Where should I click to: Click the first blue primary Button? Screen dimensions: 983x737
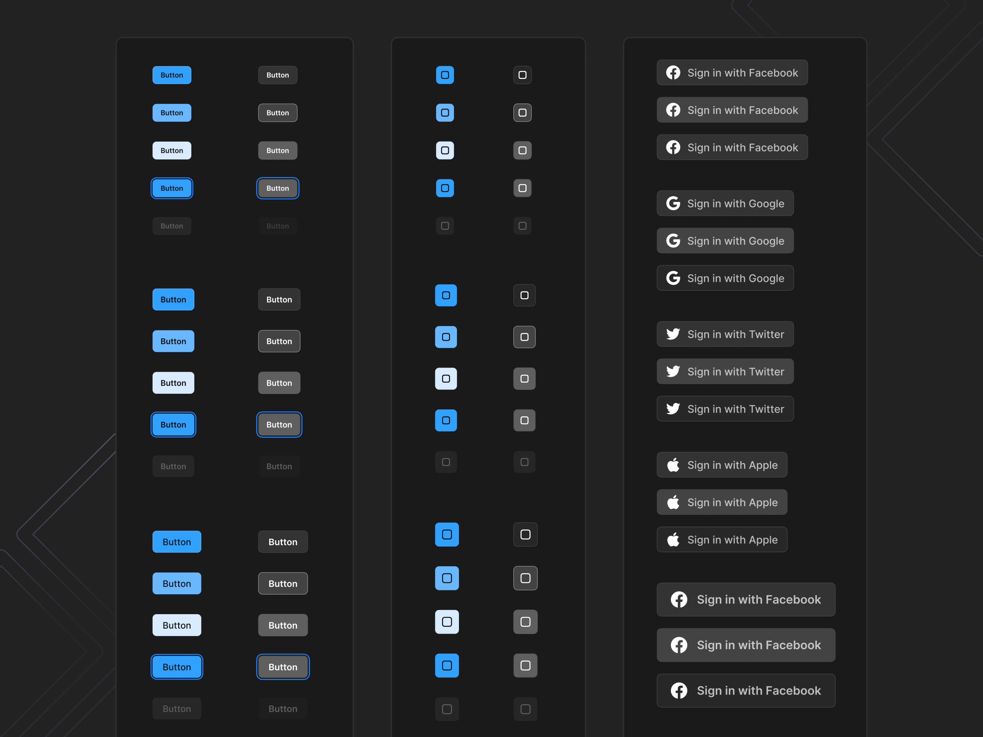pos(171,75)
